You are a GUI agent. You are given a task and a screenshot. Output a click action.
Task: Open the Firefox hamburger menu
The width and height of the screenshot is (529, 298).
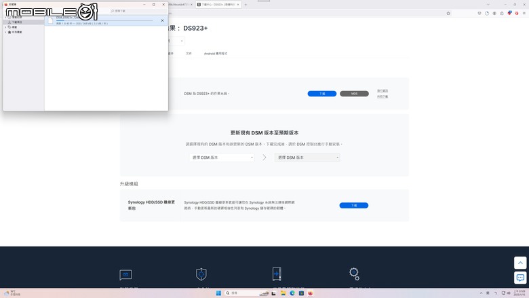(524, 14)
